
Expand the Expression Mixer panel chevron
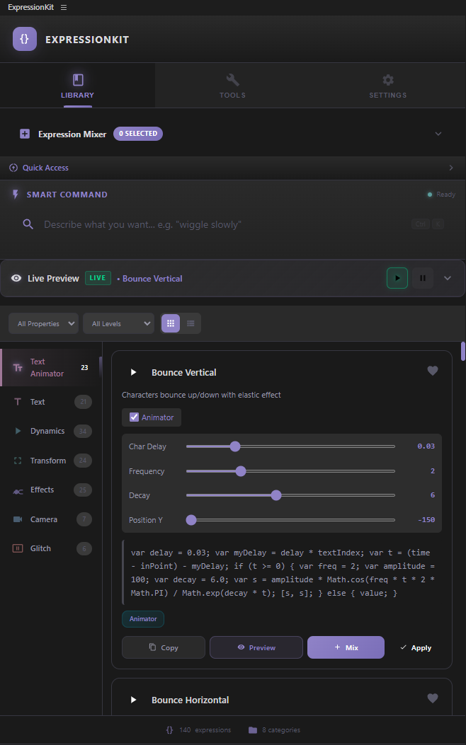pyautogui.click(x=438, y=134)
